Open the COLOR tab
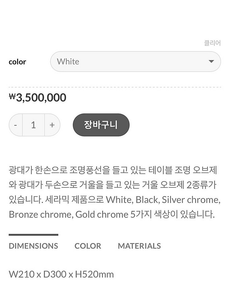This screenshot has height=287, width=230. click(88, 246)
